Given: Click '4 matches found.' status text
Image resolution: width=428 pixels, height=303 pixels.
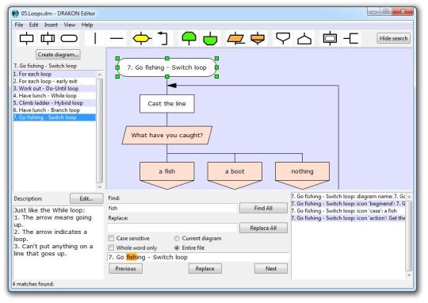Looking at the screenshot, I should click(x=33, y=284).
